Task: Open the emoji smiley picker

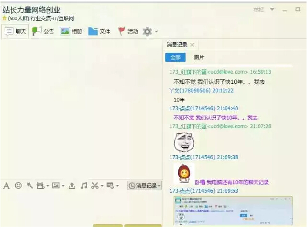Action: click(x=18, y=185)
